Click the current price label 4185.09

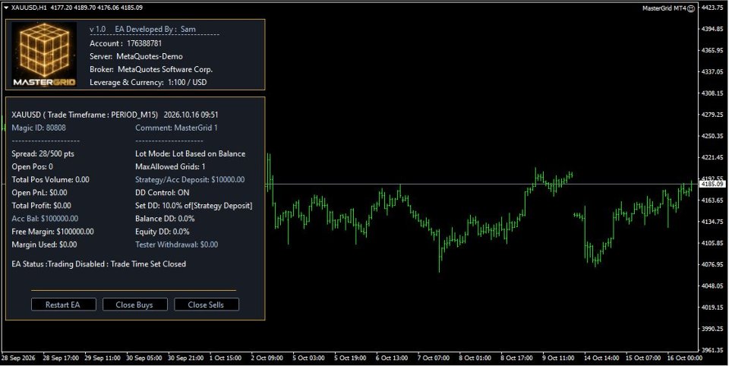point(712,185)
